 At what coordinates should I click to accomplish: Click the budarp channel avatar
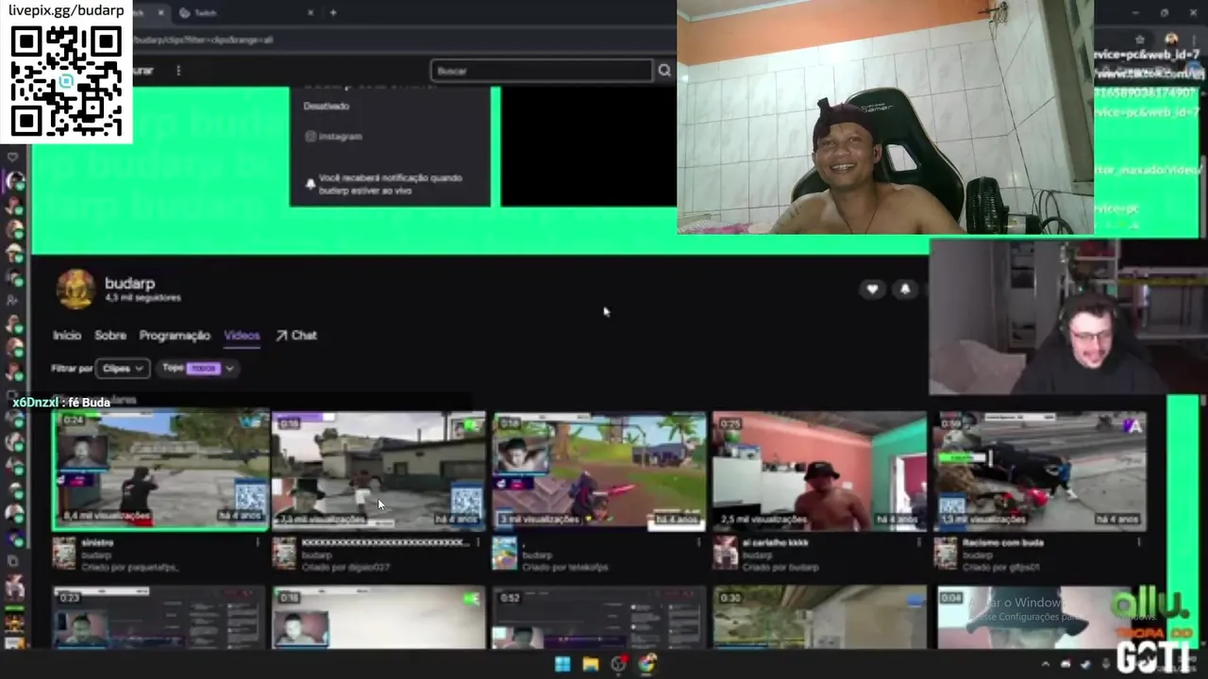pyautogui.click(x=75, y=290)
